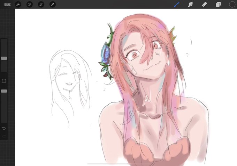The height and width of the screenshot is (166, 237).
Task: Redo the undone stroke
Action: [4, 136]
